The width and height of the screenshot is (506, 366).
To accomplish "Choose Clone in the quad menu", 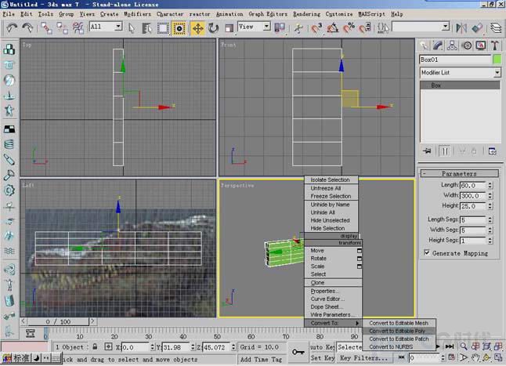I will coord(333,283).
